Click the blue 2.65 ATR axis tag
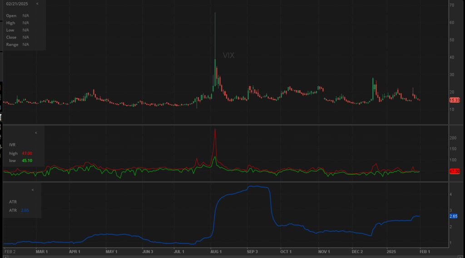 click(453, 216)
